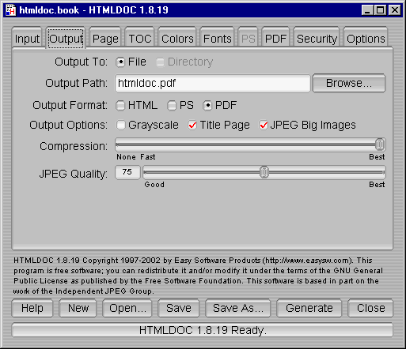406x349 pixels.
Task: Click the Output Path text field
Action: point(213,83)
